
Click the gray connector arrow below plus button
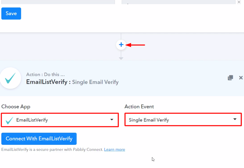pyautogui.click(x=121, y=58)
